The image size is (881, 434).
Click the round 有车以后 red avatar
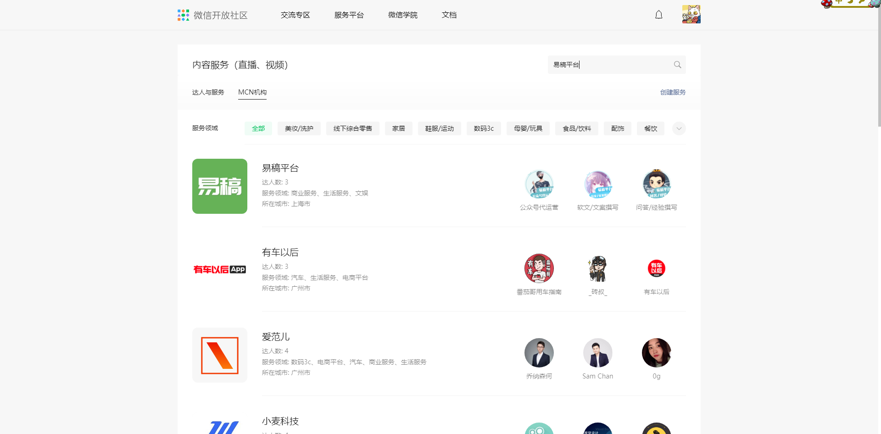click(x=657, y=268)
